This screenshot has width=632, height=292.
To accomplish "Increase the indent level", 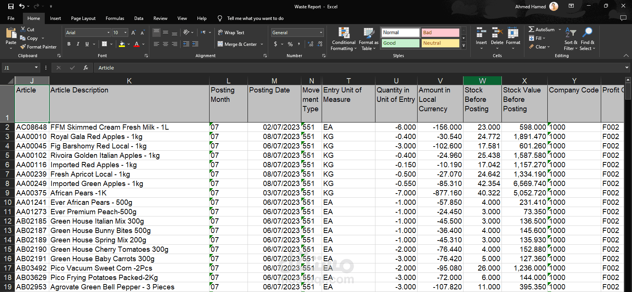I will 195,44.
